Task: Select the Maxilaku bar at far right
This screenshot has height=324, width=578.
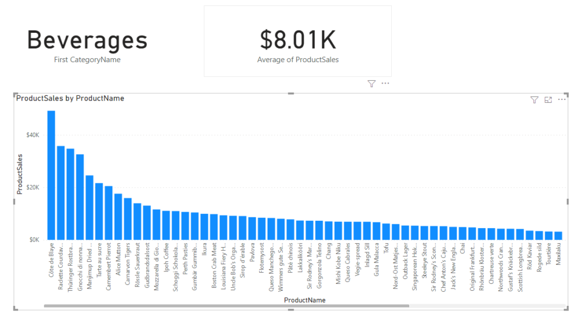Action: [558, 236]
